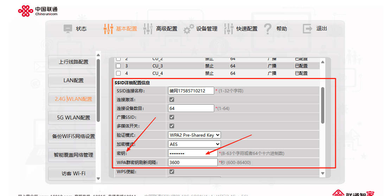
Task: Open the 加密模式 AES dropdown
Action: point(194,144)
